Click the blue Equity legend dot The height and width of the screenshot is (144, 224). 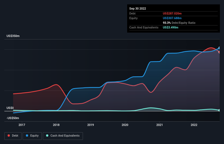(x=27, y=136)
